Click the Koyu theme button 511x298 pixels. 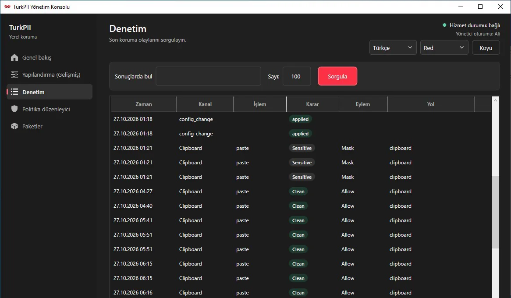point(486,48)
